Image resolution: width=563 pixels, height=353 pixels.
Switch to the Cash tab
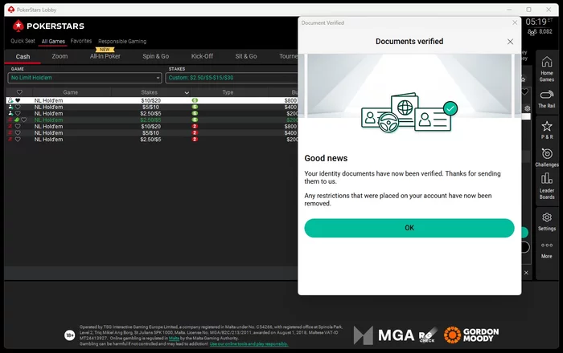pyautogui.click(x=23, y=57)
